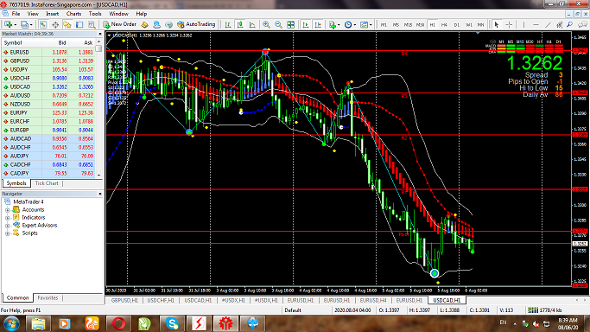
Task: Switch to the Tick Chart tab
Action: (x=47, y=183)
